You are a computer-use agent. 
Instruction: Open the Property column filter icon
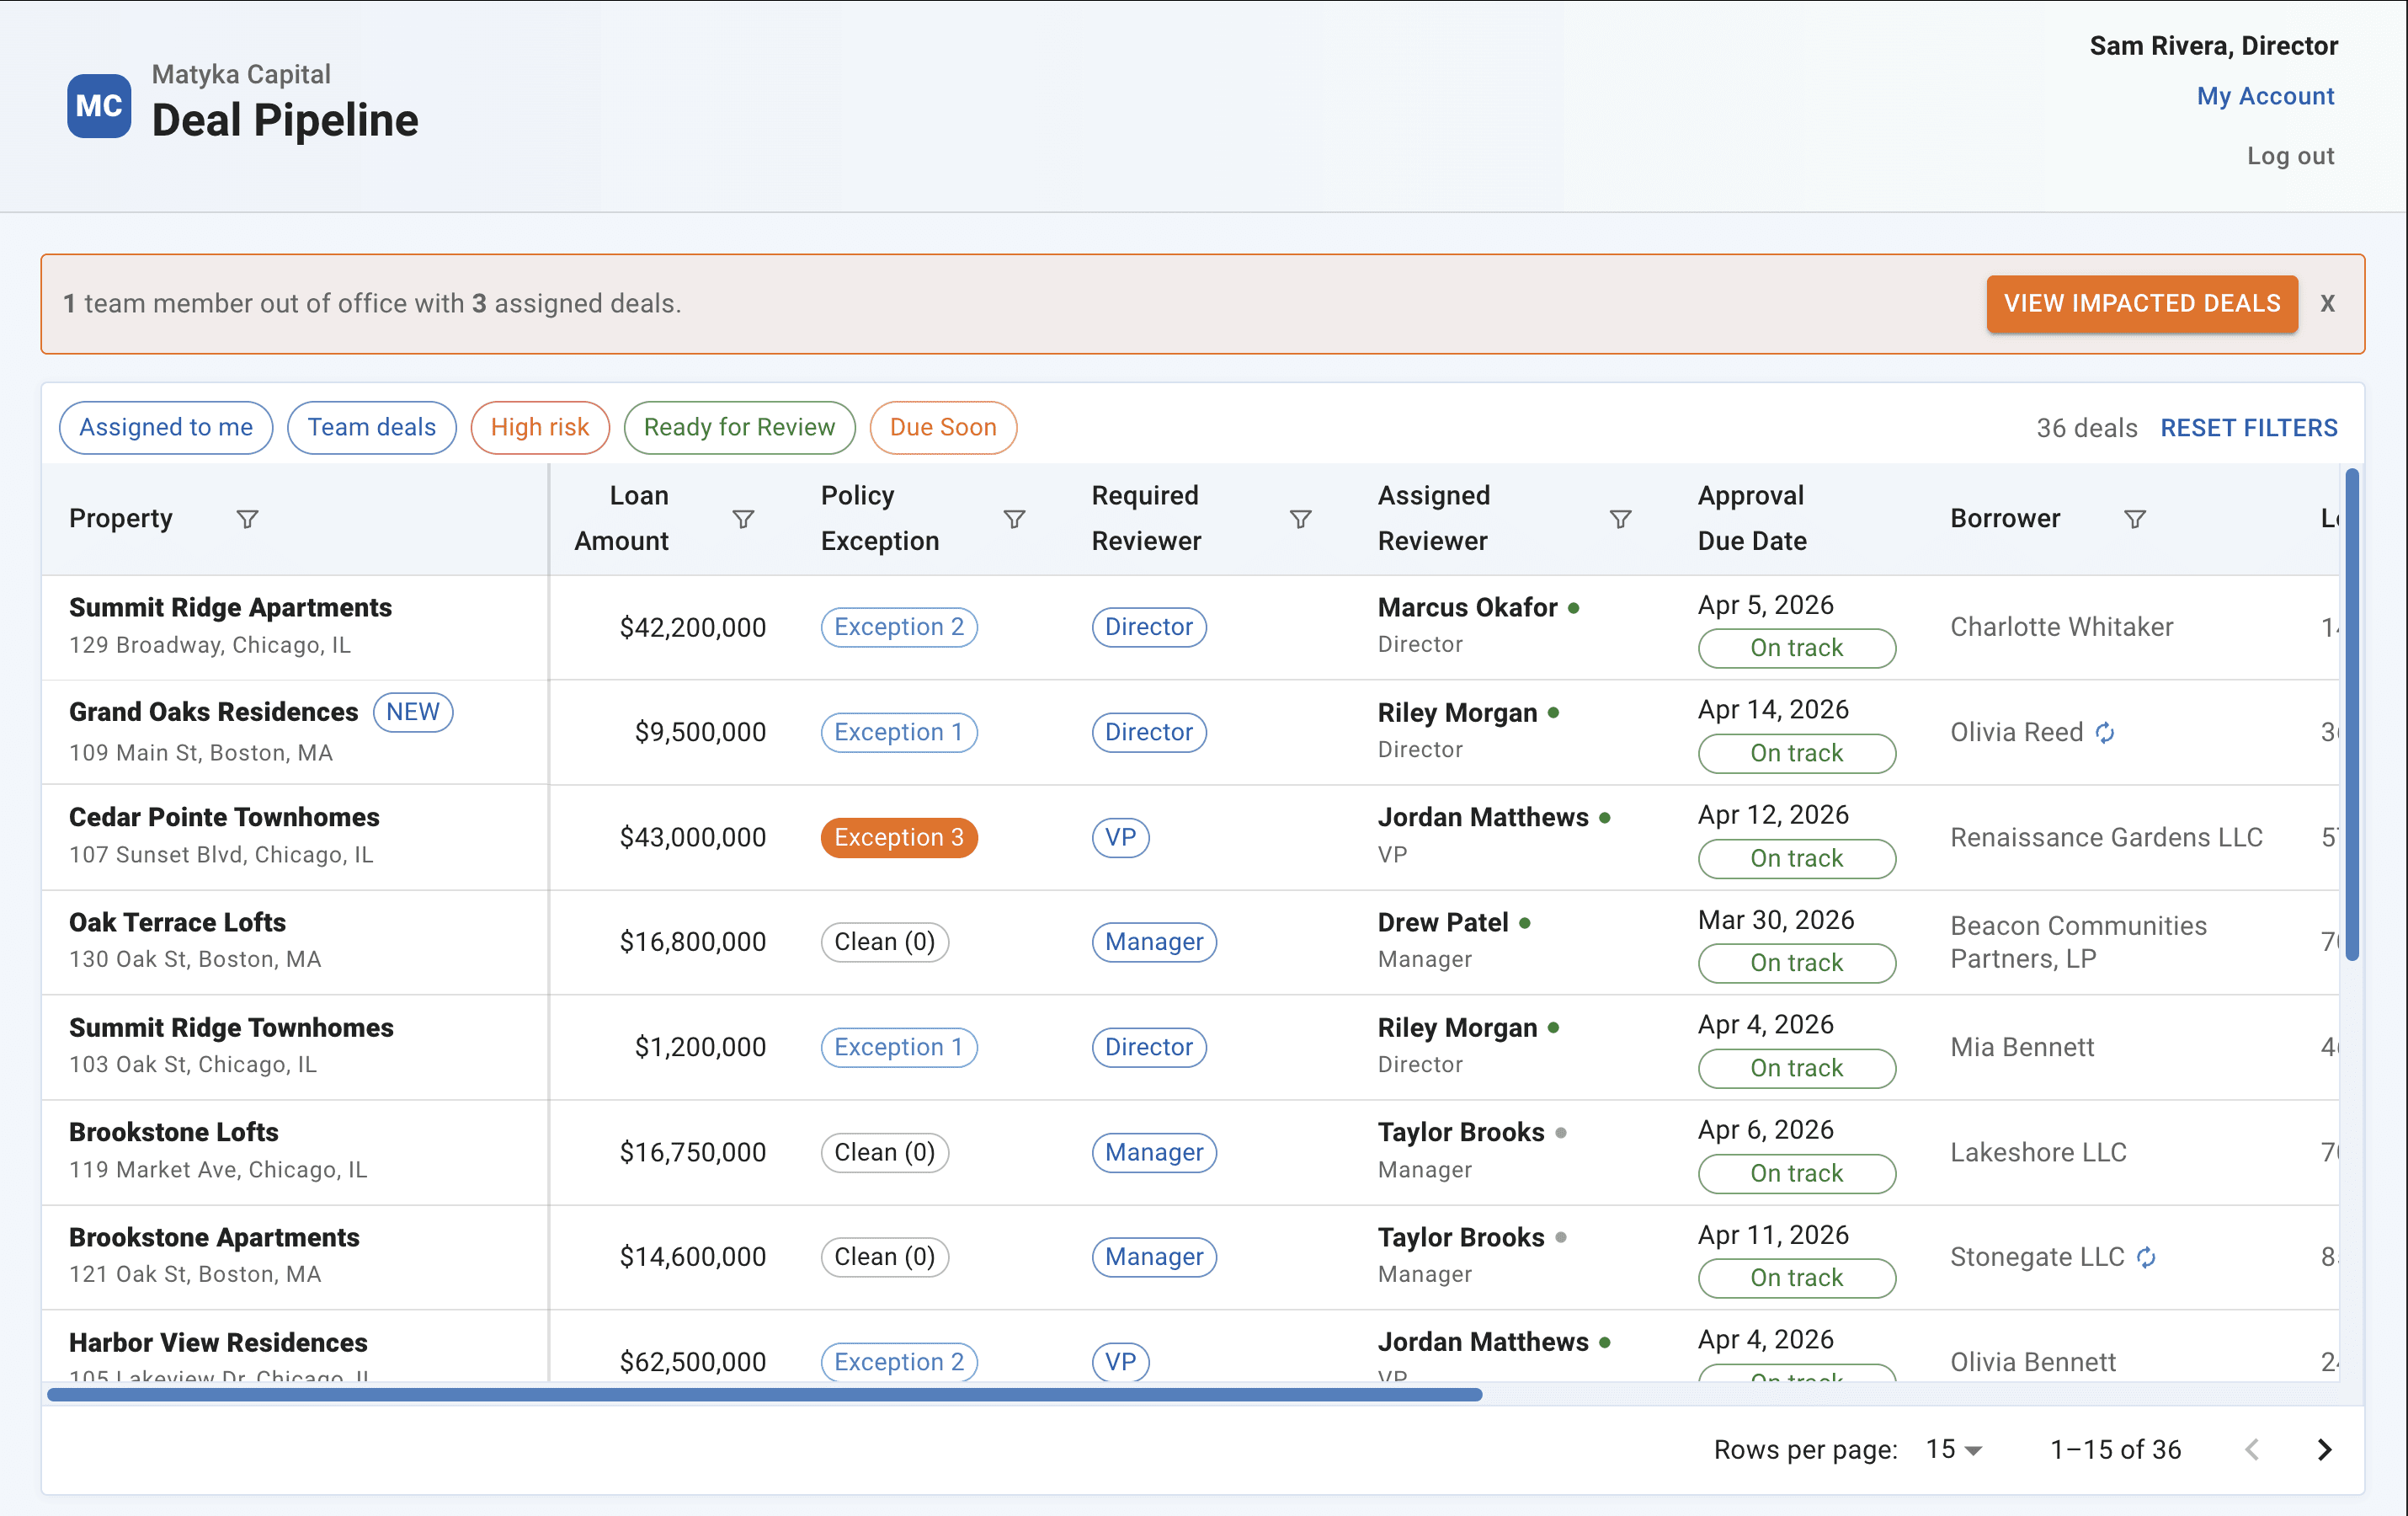(247, 519)
